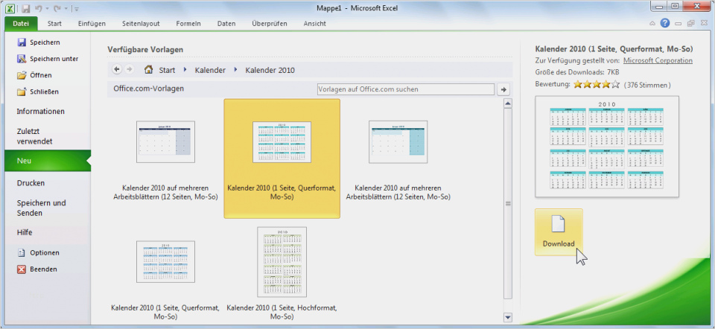
Task: Click the search arrow button next to search field
Action: 503,89
